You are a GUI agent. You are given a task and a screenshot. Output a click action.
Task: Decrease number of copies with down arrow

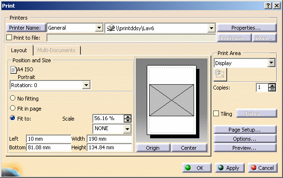(x=272, y=89)
